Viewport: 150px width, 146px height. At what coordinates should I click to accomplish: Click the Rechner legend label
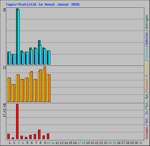[147, 84]
